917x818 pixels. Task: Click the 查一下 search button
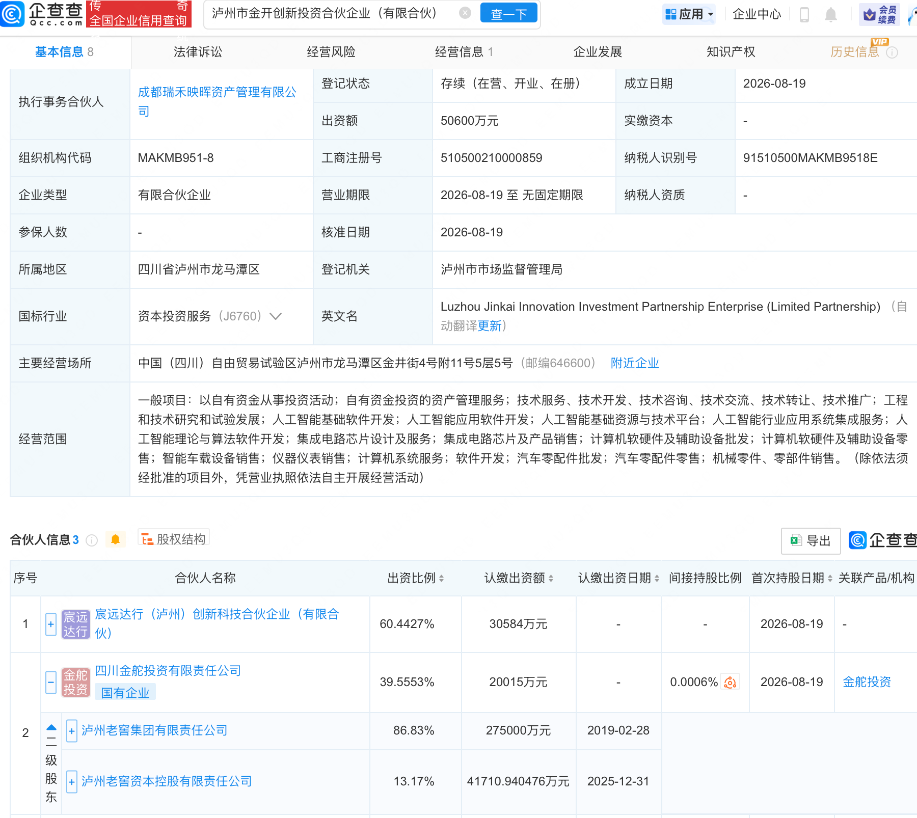click(x=508, y=14)
